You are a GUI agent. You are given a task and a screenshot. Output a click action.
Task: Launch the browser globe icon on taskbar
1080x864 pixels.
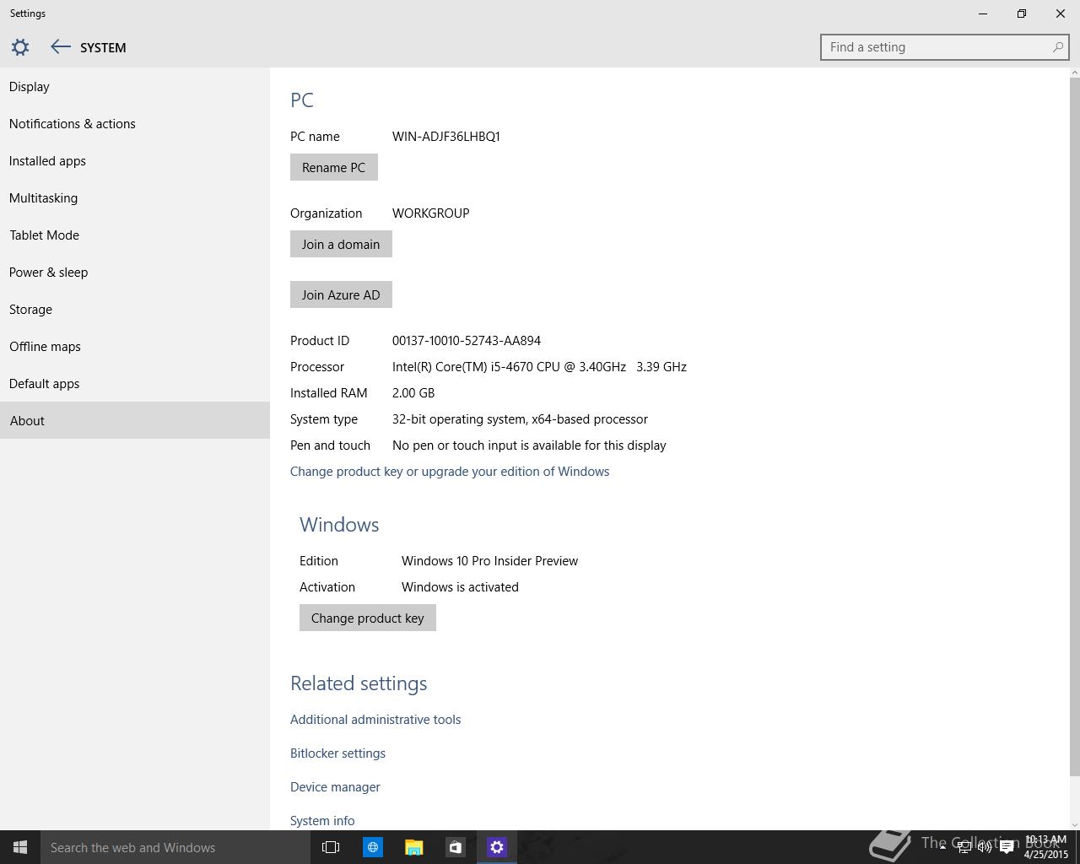[372, 847]
